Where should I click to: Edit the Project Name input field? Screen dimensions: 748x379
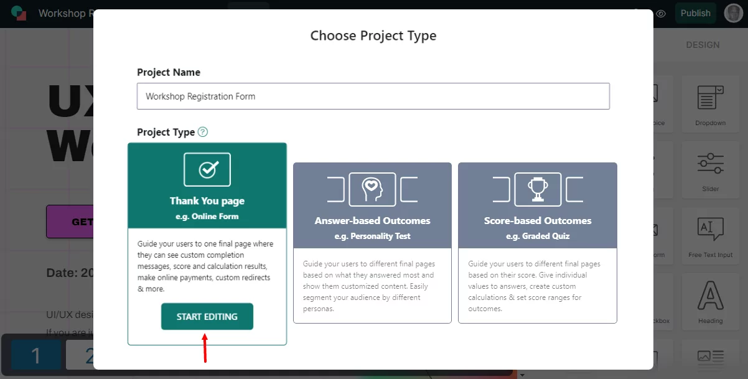[373, 96]
